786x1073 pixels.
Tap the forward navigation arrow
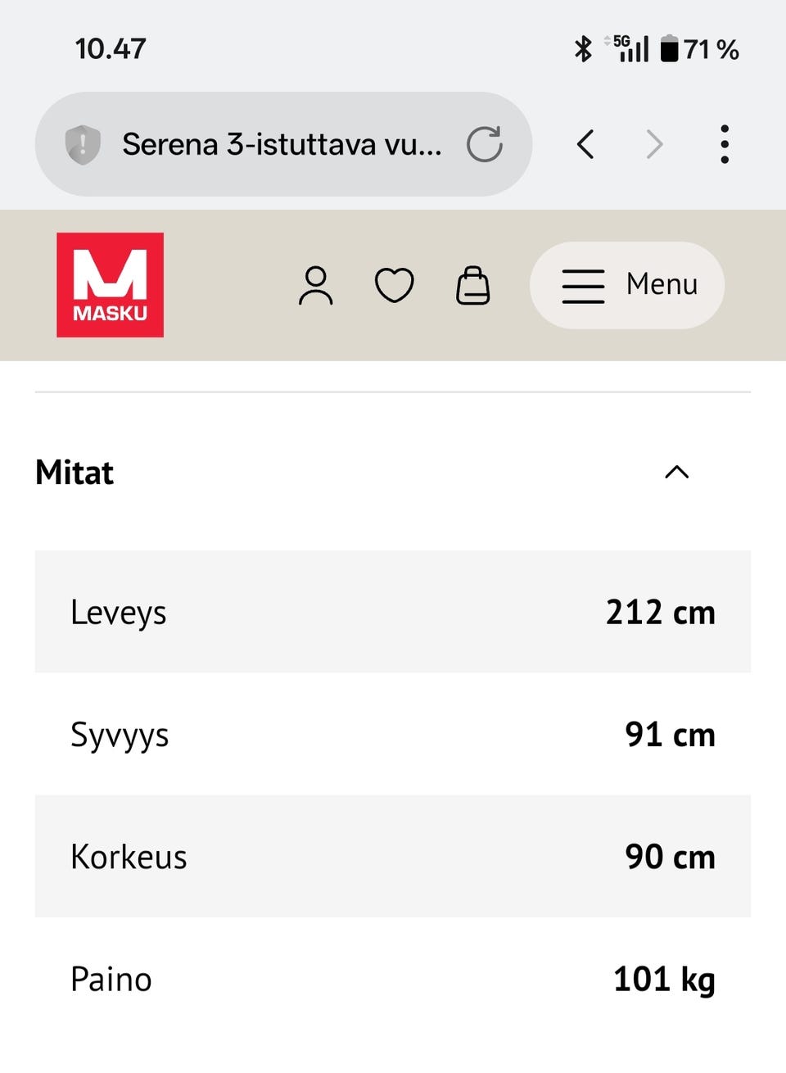(x=654, y=143)
